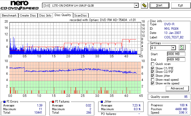Open the 4 X scan speed dropdown
The width and height of the screenshot is (191, 116).
point(173,48)
